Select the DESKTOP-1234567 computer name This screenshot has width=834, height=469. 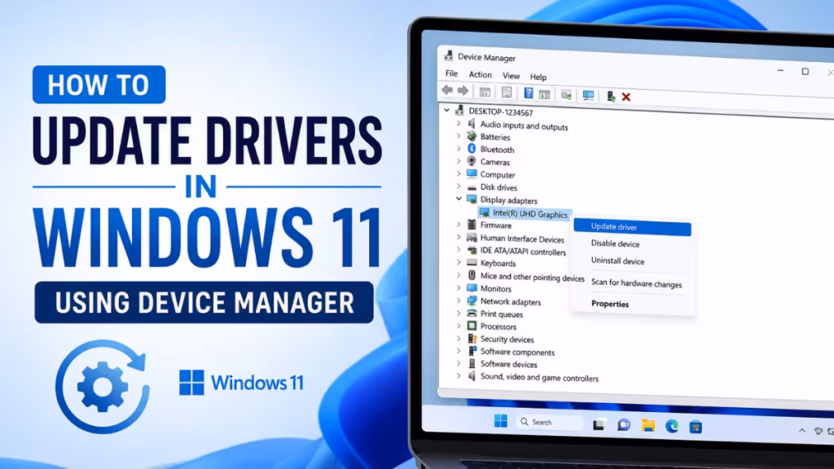501,112
